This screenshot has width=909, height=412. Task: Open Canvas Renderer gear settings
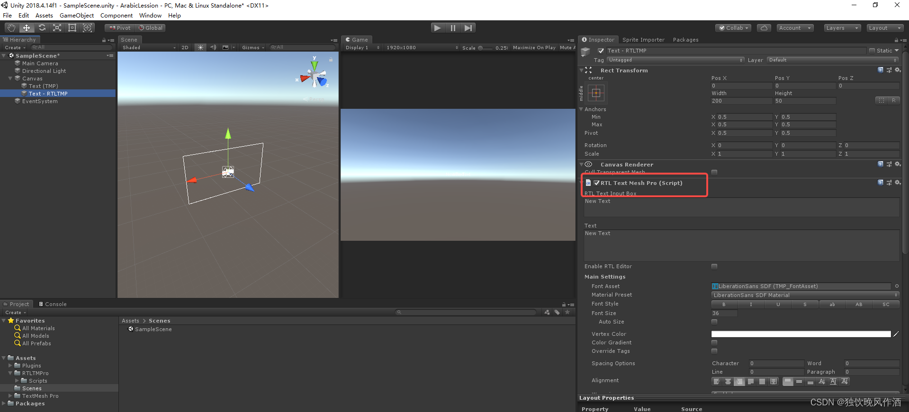(898, 164)
